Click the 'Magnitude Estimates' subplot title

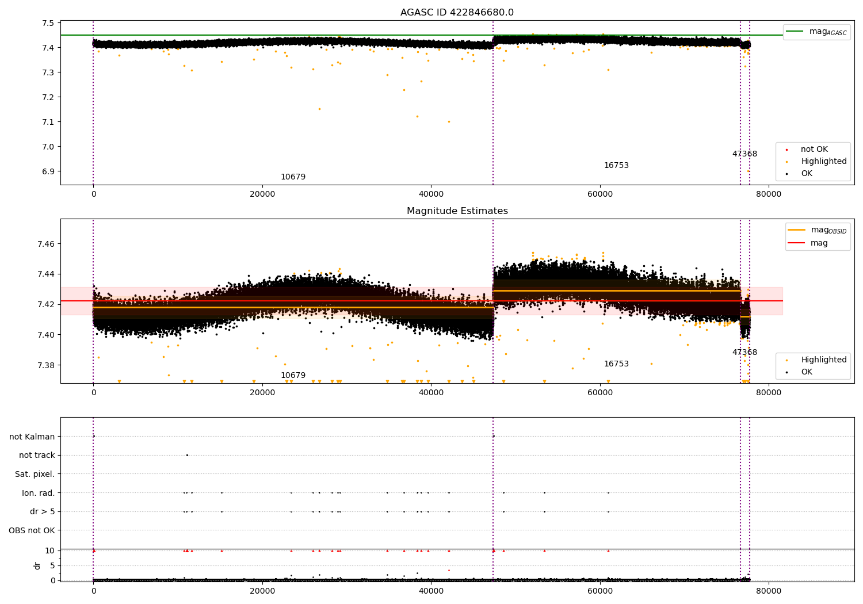457,211
